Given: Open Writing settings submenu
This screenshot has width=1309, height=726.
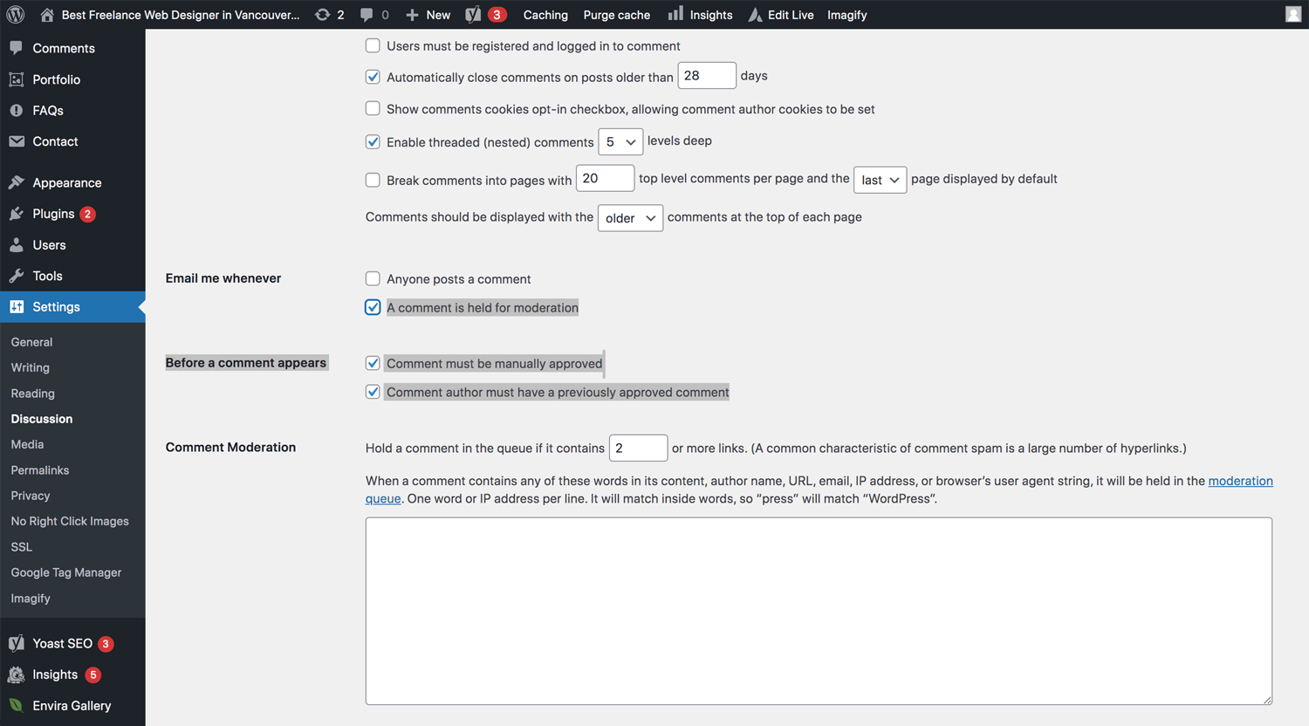Looking at the screenshot, I should pyautogui.click(x=31, y=367).
